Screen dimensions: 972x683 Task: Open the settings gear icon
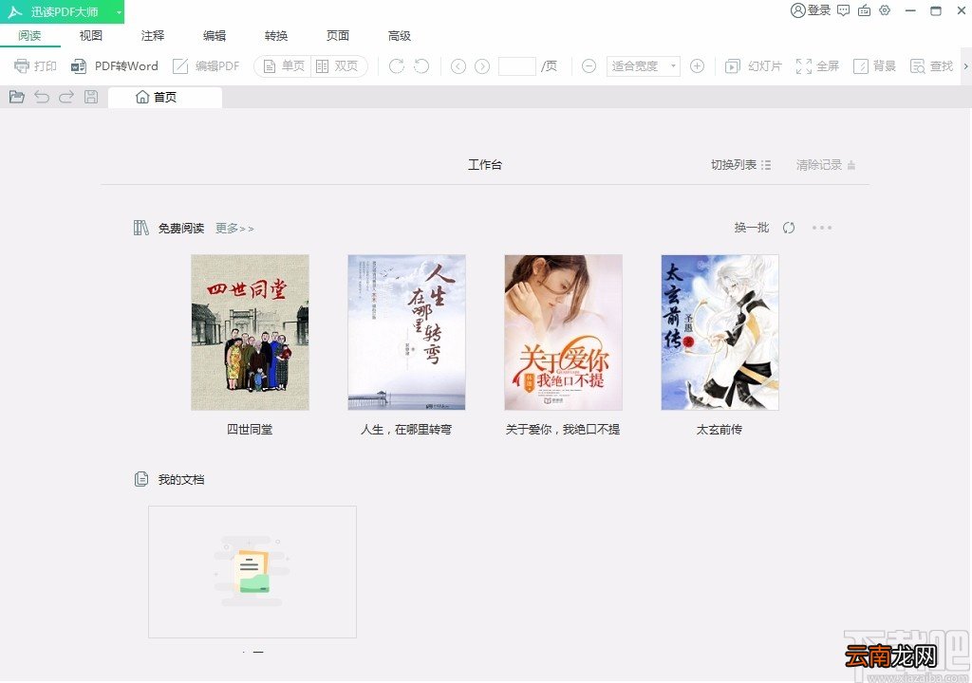(x=885, y=10)
